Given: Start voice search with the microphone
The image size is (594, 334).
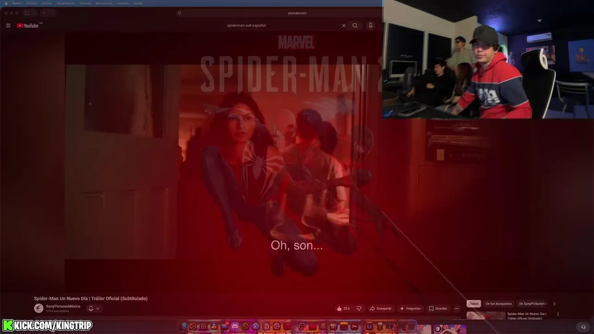Looking at the screenshot, I should pos(370,26).
